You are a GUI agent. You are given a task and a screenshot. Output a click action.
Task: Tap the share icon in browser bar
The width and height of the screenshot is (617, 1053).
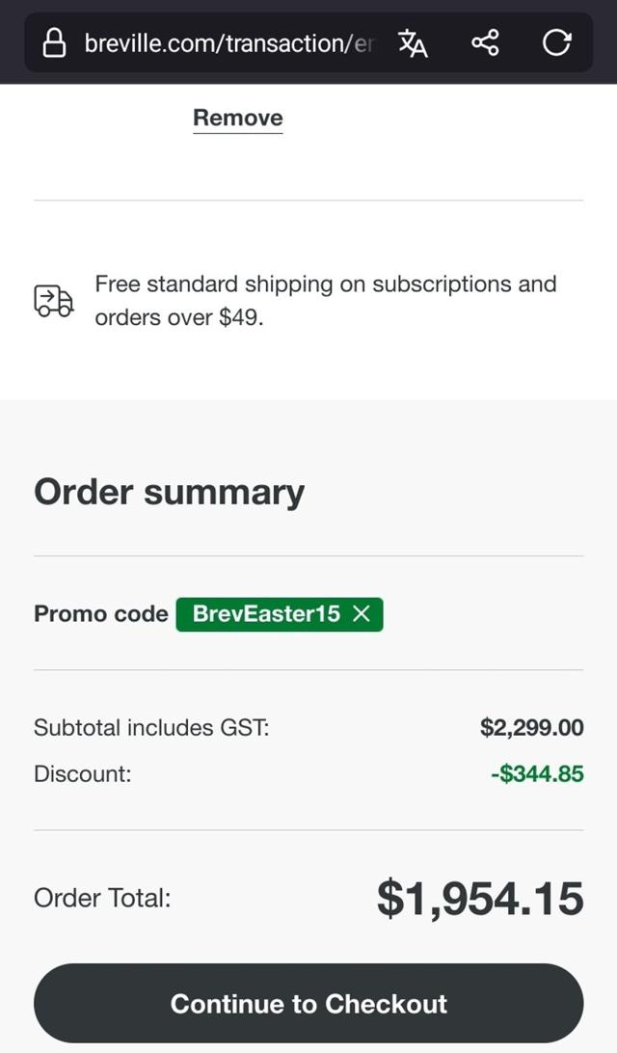485,43
